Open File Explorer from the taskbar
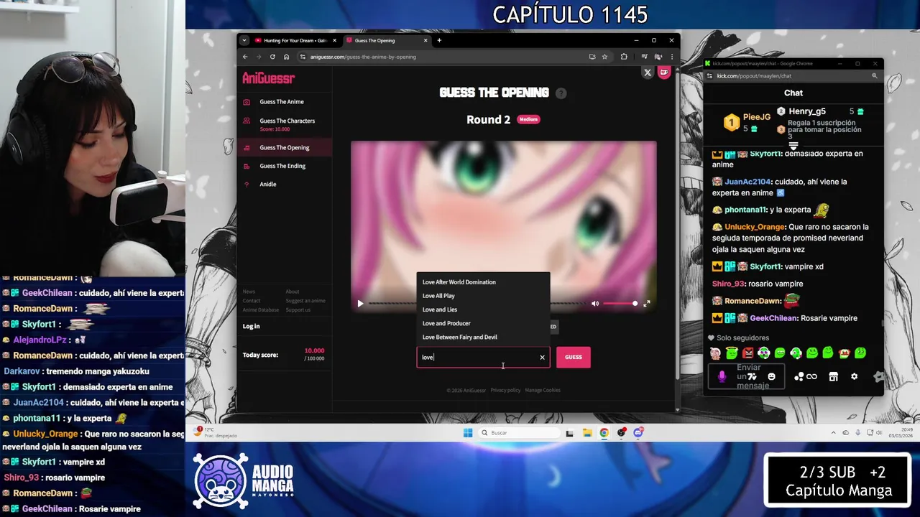 pyautogui.click(x=587, y=432)
